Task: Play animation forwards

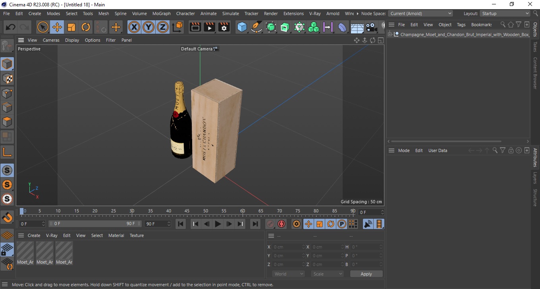Action: pos(218,224)
